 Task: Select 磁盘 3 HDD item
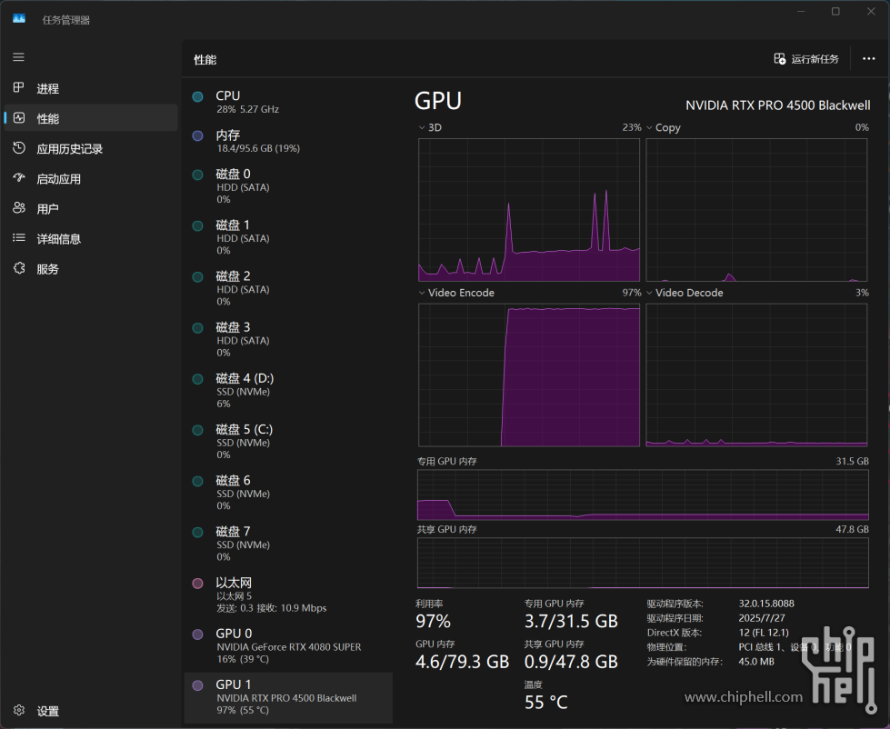coord(288,339)
